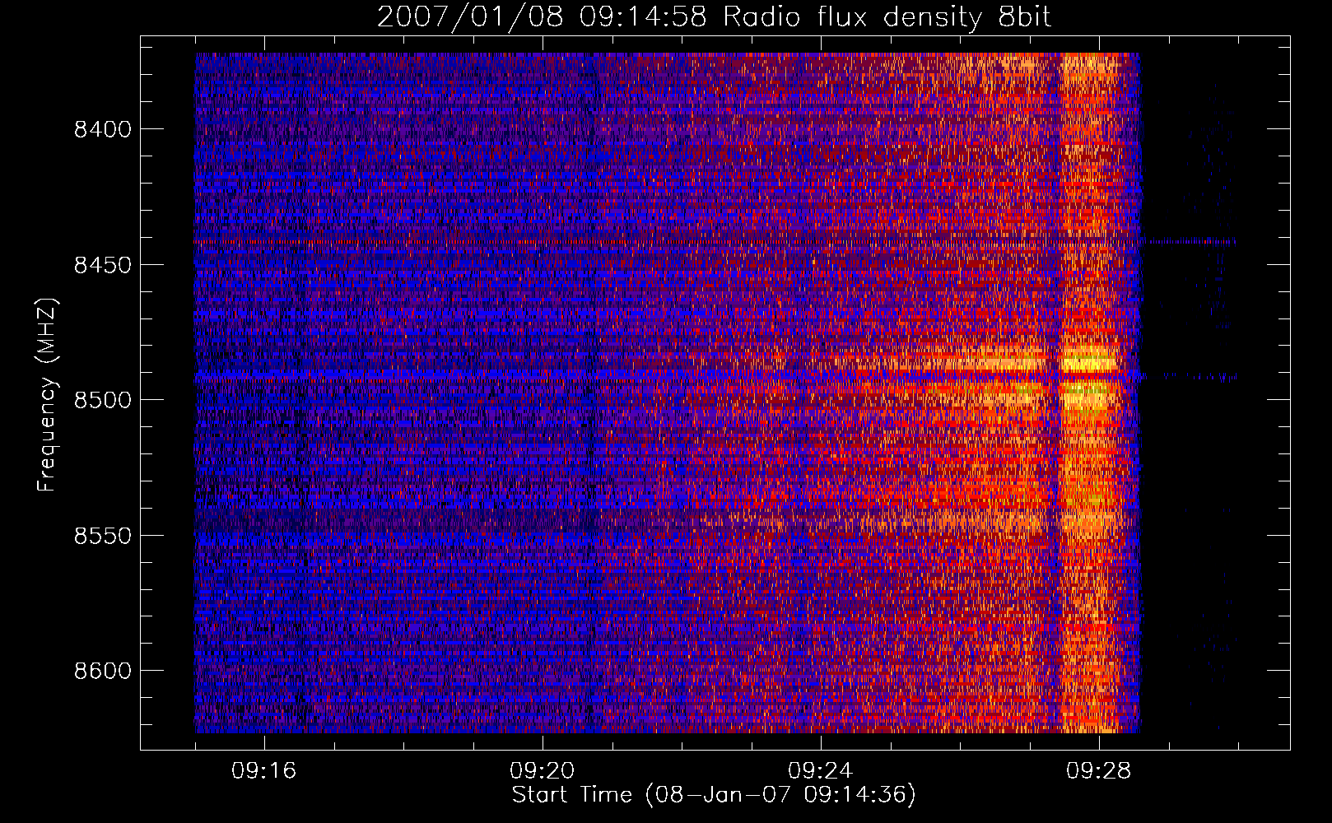1332x823 pixels.
Task: Click the 8400 frequency tick label
Action: [x=102, y=129]
